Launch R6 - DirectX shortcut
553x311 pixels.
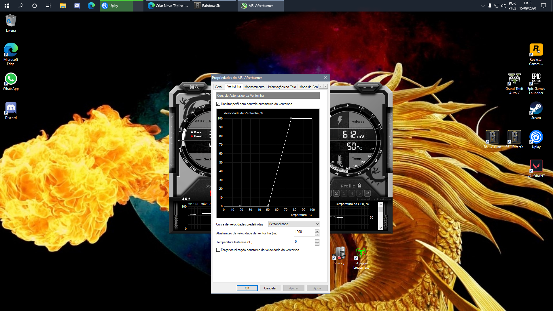coord(514,140)
